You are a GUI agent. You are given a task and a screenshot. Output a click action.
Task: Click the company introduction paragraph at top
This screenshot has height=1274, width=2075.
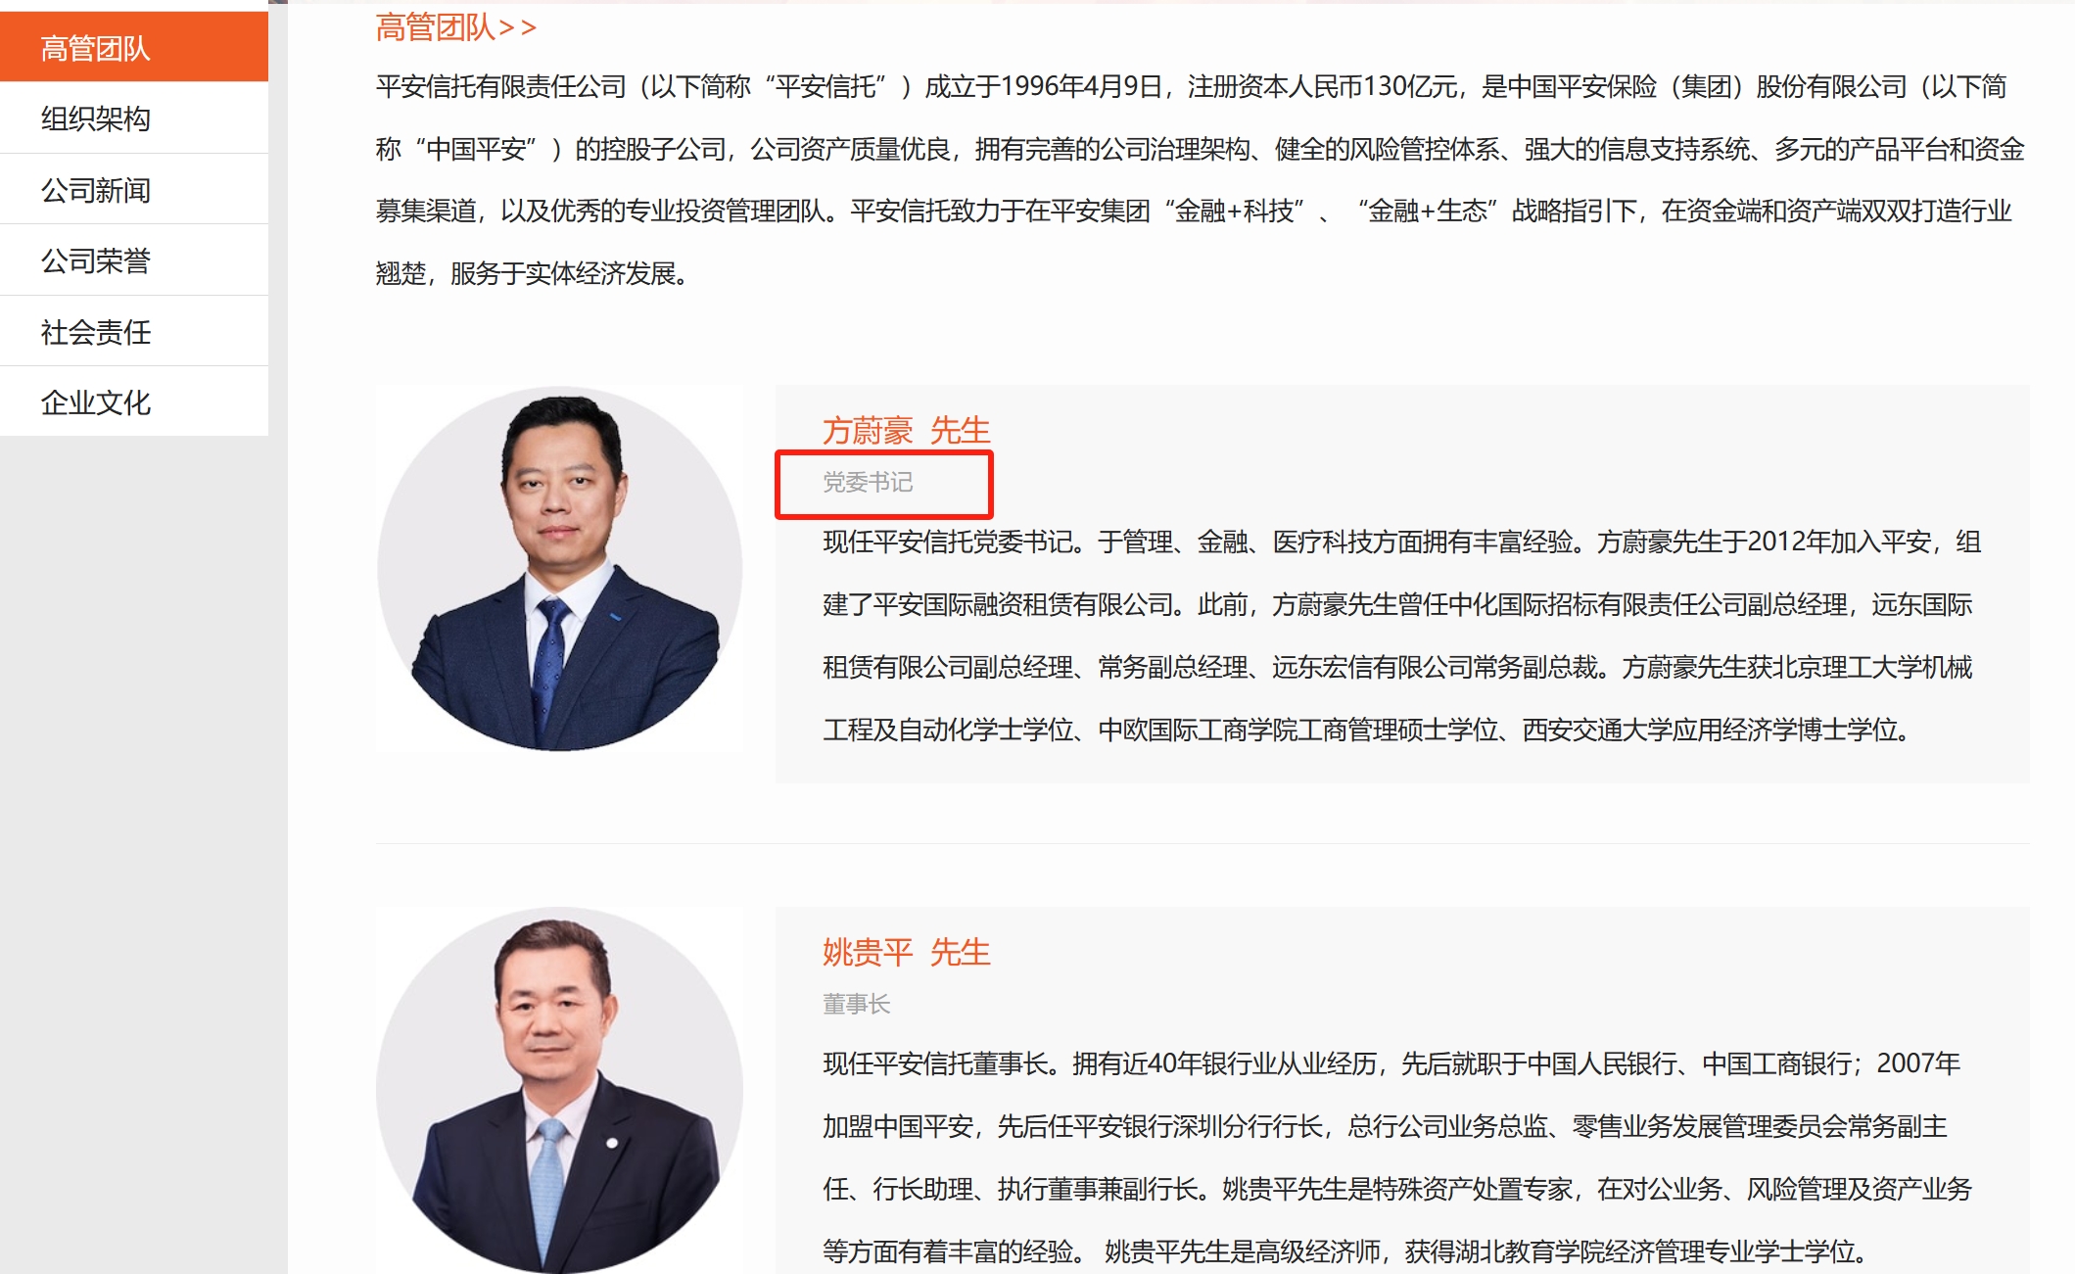click(x=1201, y=180)
